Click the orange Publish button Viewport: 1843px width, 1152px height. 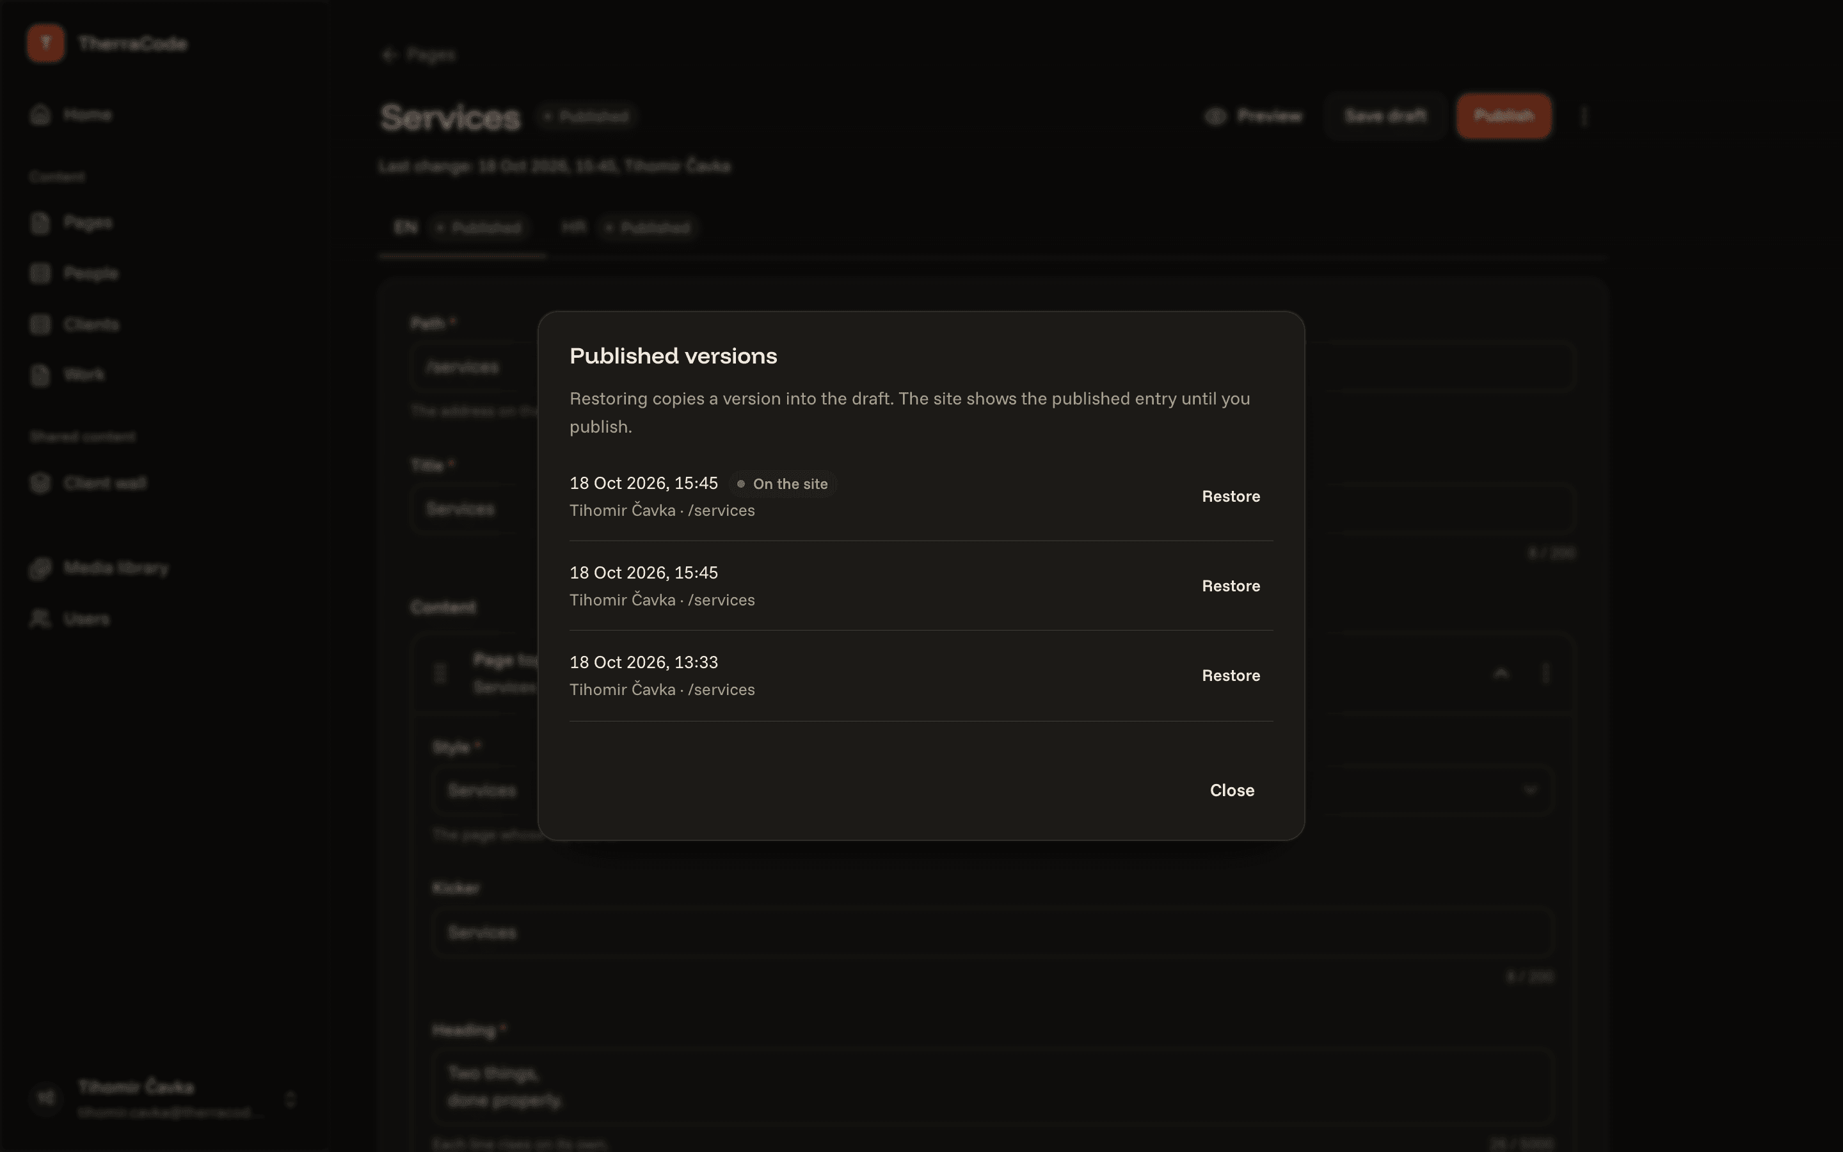point(1503,116)
